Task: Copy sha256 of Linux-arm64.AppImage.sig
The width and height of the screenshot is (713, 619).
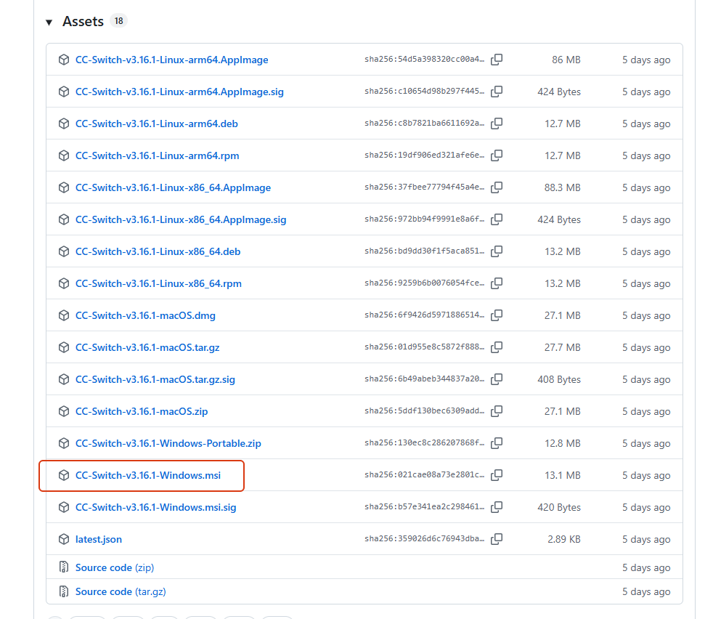Action: tap(497, 92)
